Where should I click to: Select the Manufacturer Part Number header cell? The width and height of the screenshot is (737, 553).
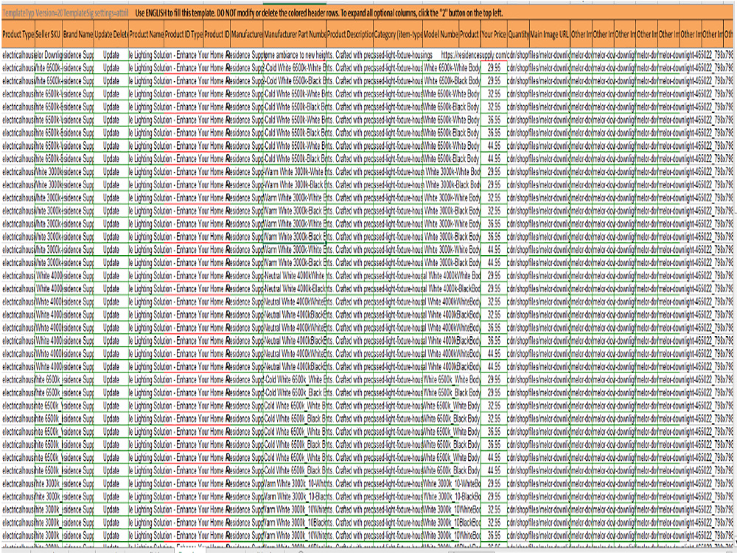tap(295, 35)
